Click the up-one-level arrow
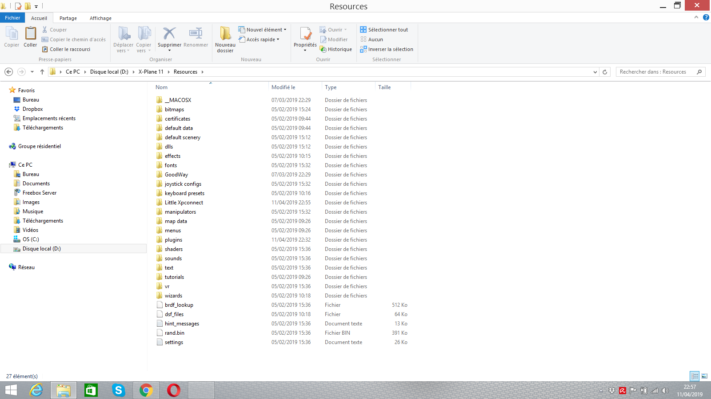 [x=42, y=72]
